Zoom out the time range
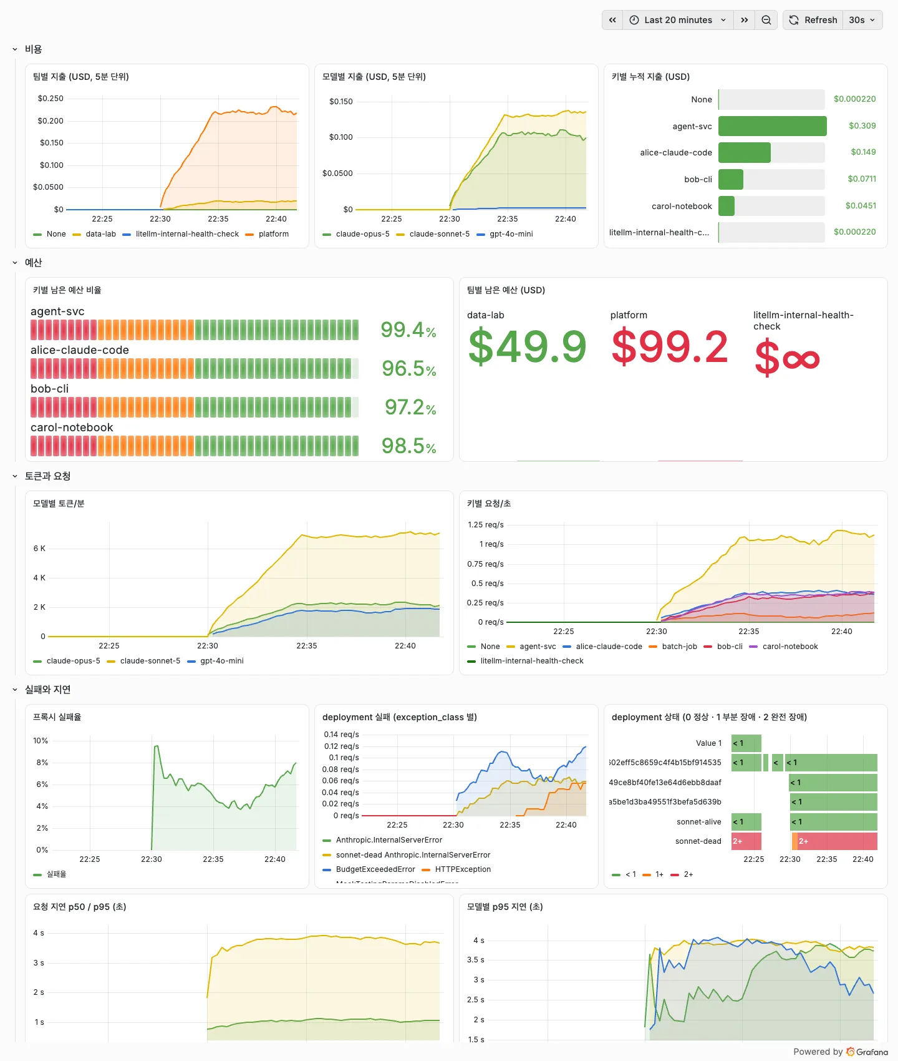Image resolution: width=898 pixels, height=1061 pixels. (766, 20)
